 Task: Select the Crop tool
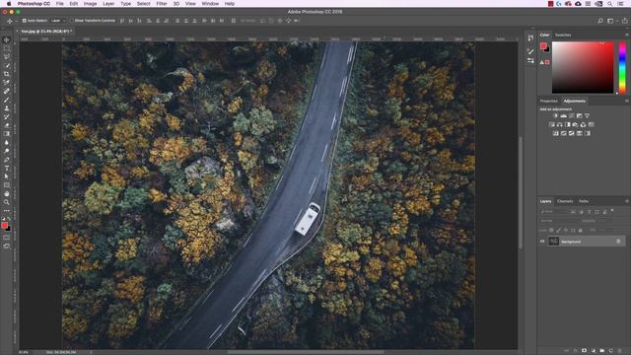click(x=7, y=74)
